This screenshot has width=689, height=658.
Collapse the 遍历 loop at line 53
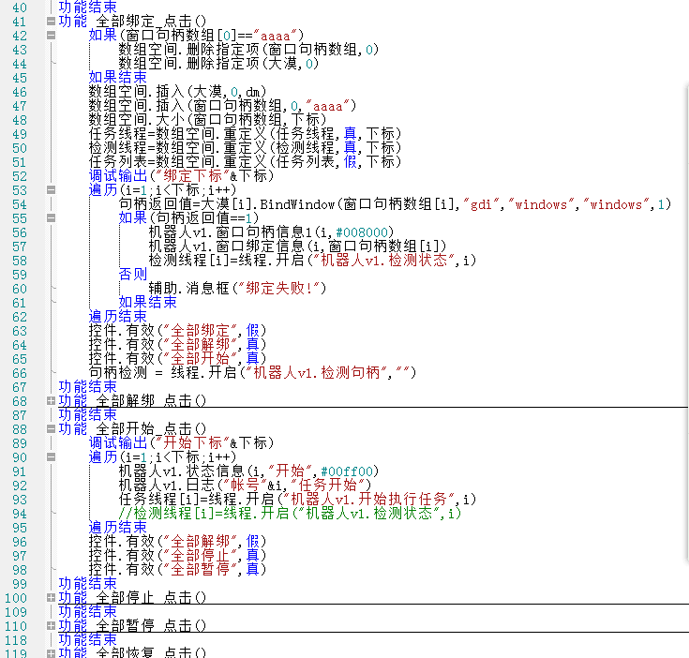pos(51,189)
